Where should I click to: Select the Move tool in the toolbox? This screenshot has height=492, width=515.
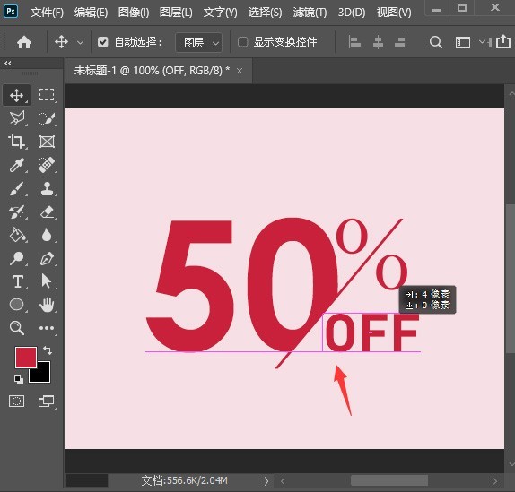[x=16, y=95]
